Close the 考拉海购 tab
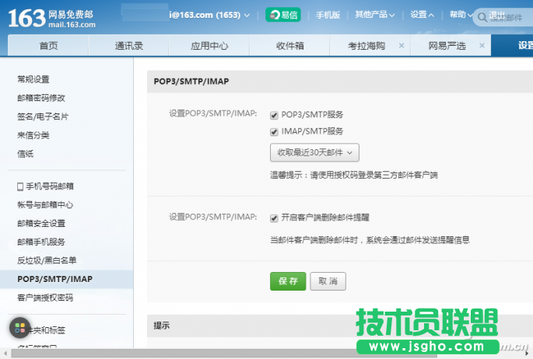The width and height of the screenshot is (533, 359). [402, 46]
